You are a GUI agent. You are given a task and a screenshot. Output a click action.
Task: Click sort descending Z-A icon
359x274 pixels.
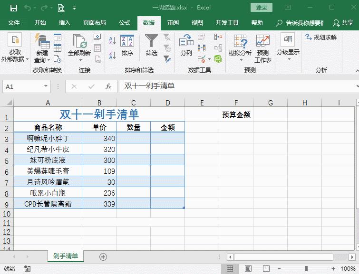pyautogui.click(x=112, y=56)
